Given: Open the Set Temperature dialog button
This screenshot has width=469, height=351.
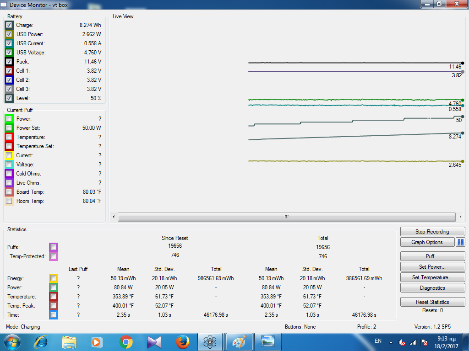Looking at the screenshot, I should [x=432, y=277].
